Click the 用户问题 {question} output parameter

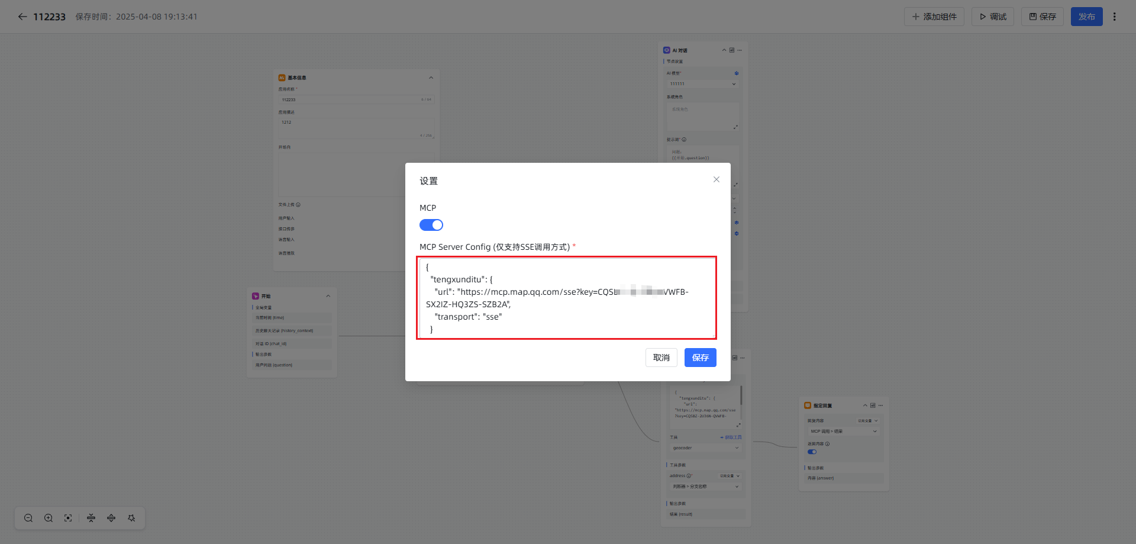(292, 365)
